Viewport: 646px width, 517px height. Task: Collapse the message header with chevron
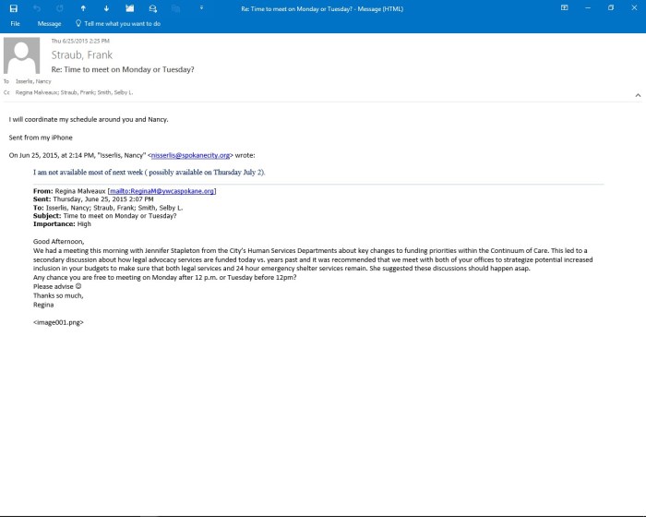point(637,94)
